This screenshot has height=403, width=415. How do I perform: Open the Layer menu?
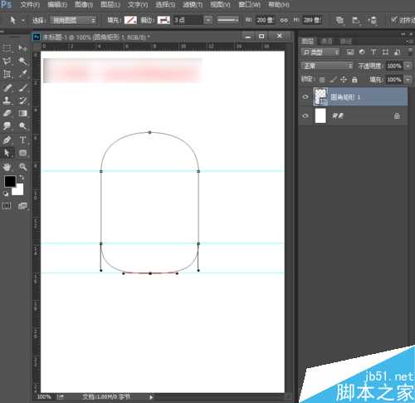click(x=110, y=5)
